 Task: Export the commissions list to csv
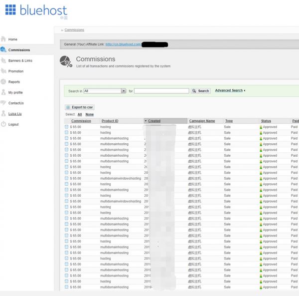[x=80, y=107]
